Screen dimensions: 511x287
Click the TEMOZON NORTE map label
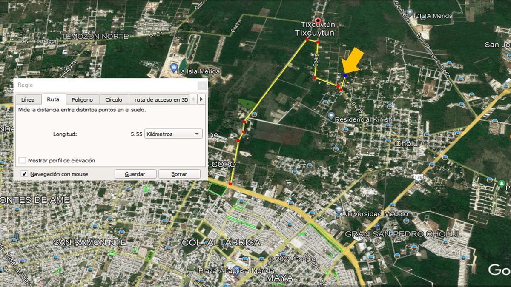95,37
